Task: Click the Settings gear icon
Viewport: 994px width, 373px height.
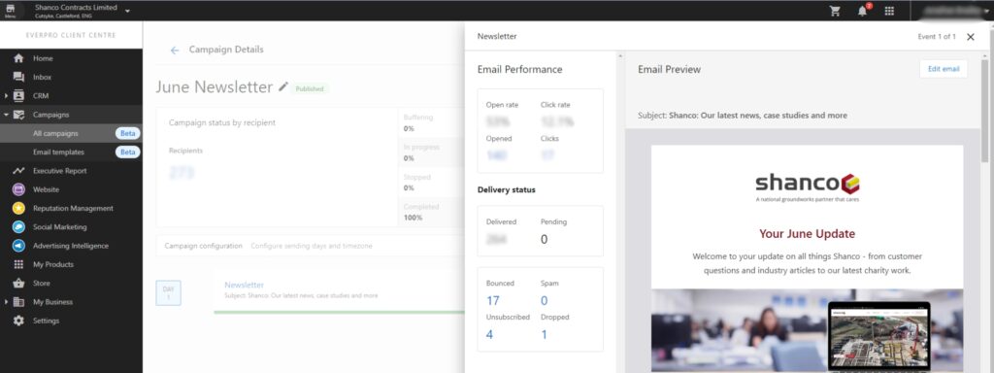Action: click(18, 321)
